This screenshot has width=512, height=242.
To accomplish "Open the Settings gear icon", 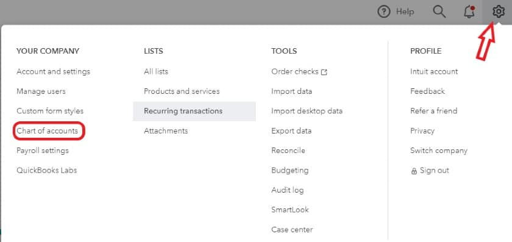I will (499, 12).
